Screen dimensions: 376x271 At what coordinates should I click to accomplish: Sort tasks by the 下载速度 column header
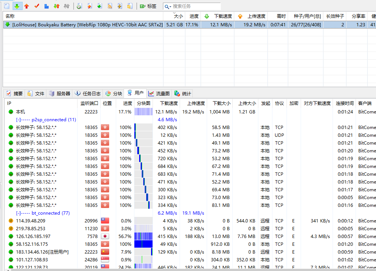pyautogui.click(x=223, y=16)
